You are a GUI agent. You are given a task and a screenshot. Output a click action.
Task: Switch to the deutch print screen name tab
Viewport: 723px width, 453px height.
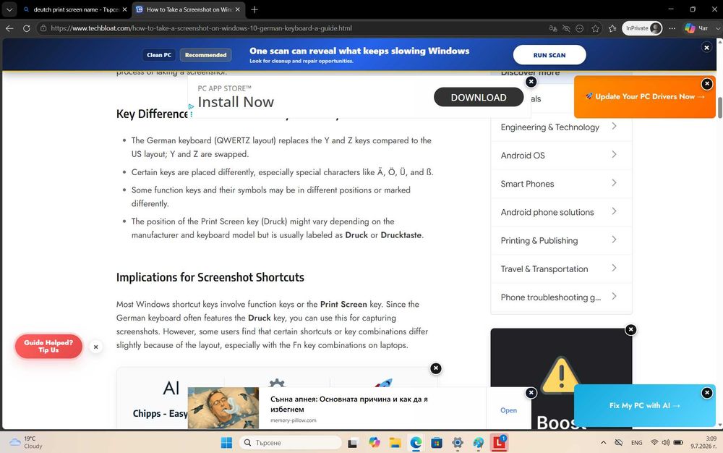click(x=75, y=9)
